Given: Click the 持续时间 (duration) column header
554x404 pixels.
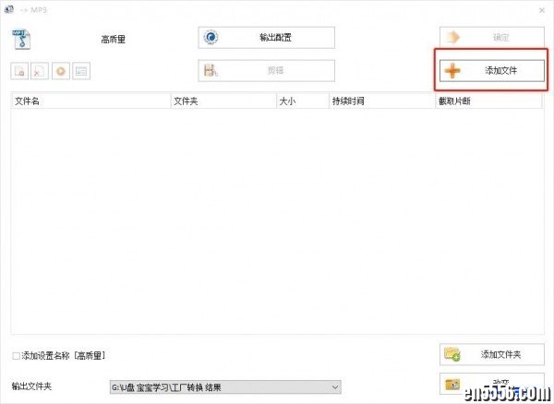Looking at the screenshot, I should pyautogui.click(x=380, y=101).
